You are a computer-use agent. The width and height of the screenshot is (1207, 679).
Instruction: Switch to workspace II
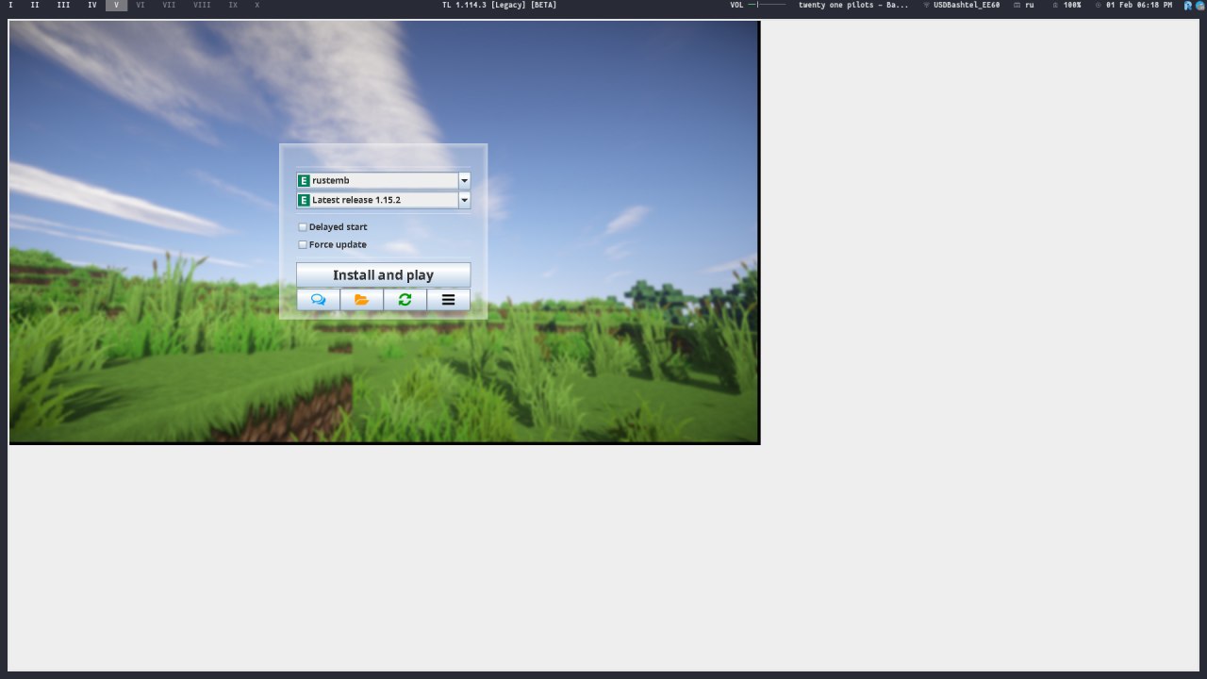35,5
